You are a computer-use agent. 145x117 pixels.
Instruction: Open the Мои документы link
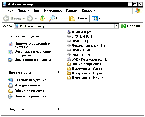tap(27, 85)
